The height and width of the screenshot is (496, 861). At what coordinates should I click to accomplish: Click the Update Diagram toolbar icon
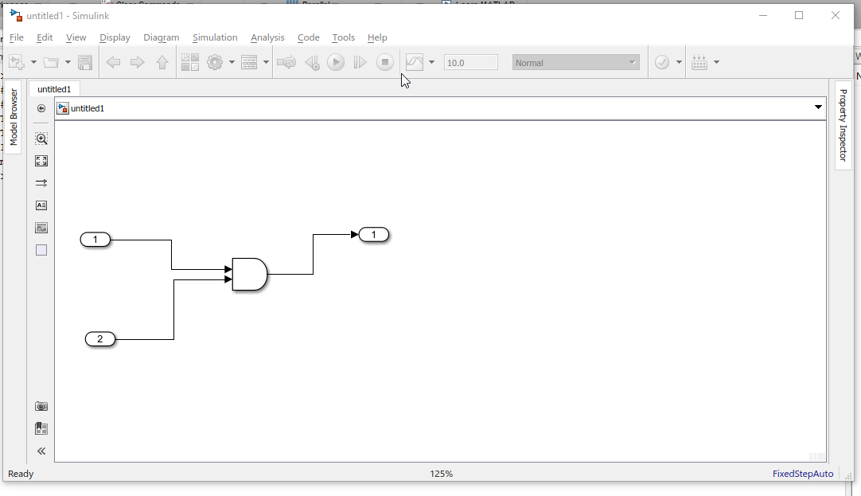[x=286, y=62]
